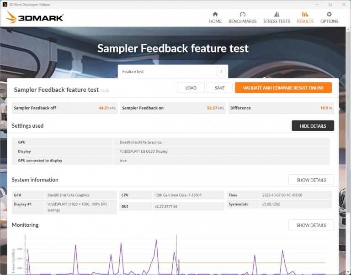Click the System information heading
Viewport: 351px width, 275px height.
[35, 180]
